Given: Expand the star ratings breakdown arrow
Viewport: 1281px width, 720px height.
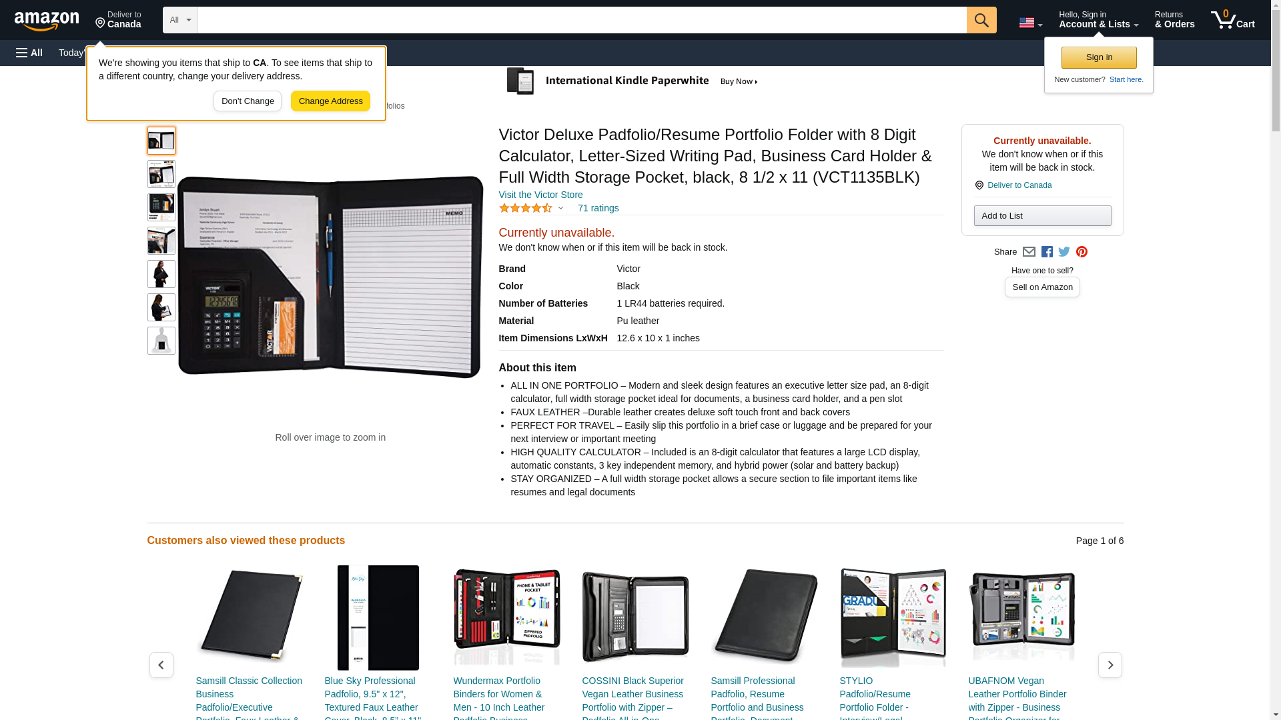Looking at the screenshot, I should [x=560, y=208].
